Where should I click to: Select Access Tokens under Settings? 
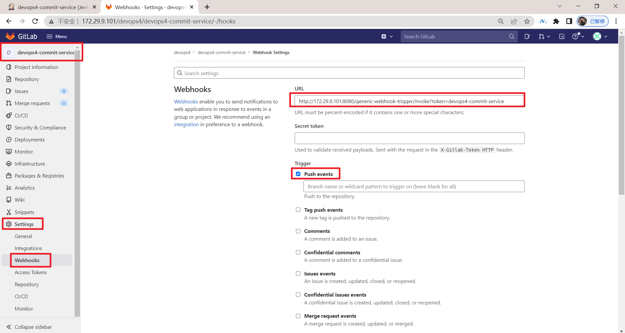click(31, 272)
